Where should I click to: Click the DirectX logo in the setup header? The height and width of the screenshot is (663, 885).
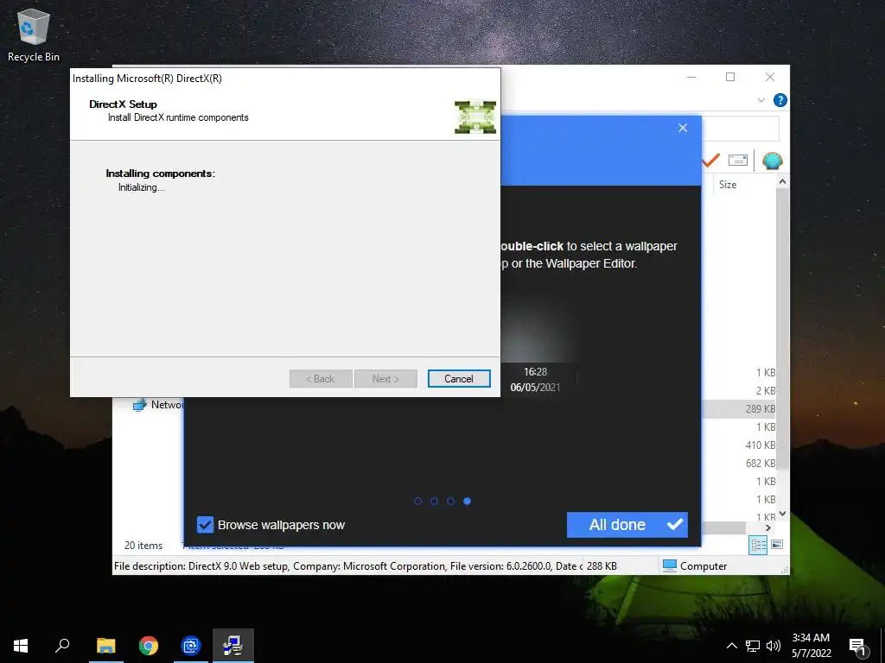[475, 117]
